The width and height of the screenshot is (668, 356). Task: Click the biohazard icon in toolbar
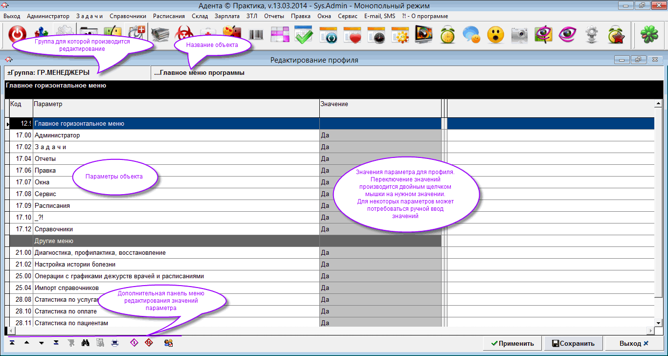[184, 34]
